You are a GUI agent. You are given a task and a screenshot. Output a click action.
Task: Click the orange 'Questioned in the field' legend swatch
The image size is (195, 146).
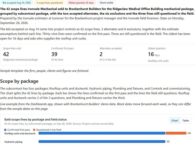34,130
